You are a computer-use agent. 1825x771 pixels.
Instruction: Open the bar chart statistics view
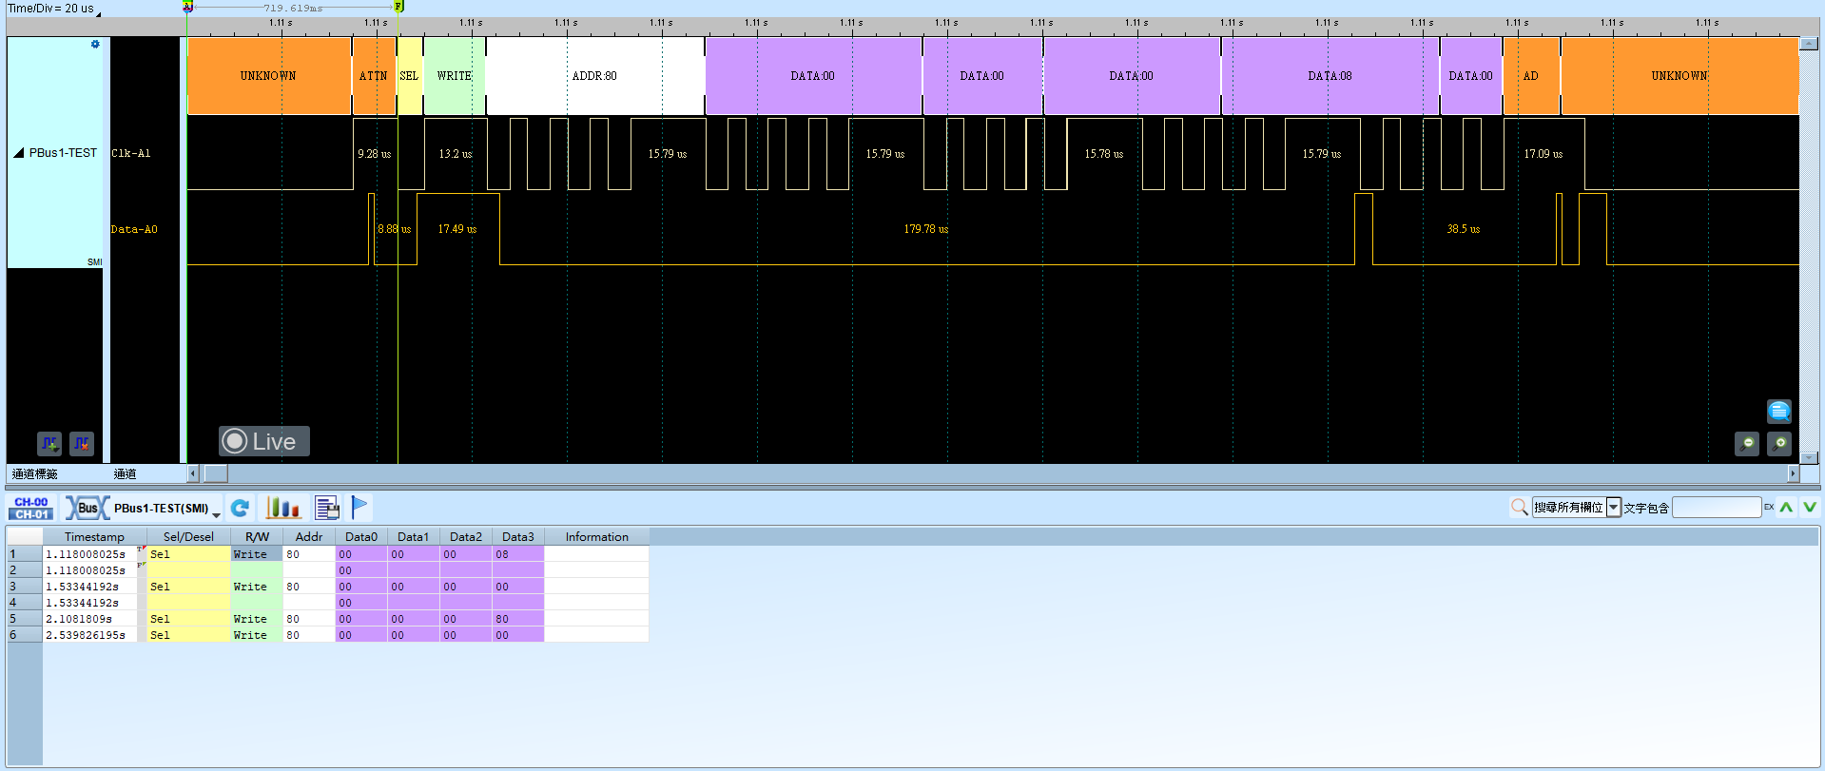(x=282, y=508)
